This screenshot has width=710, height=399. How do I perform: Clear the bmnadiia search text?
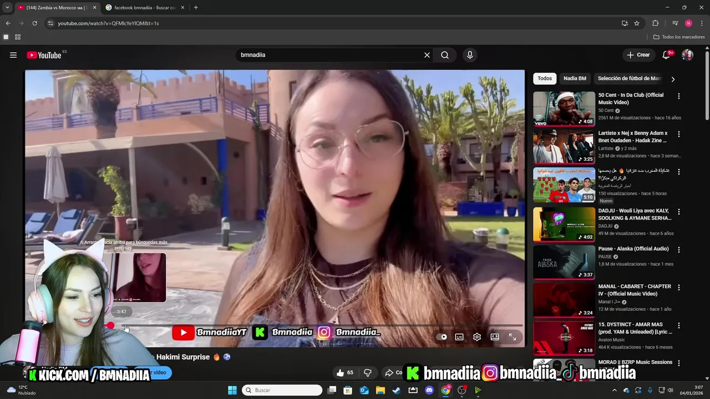coord(427,55)
